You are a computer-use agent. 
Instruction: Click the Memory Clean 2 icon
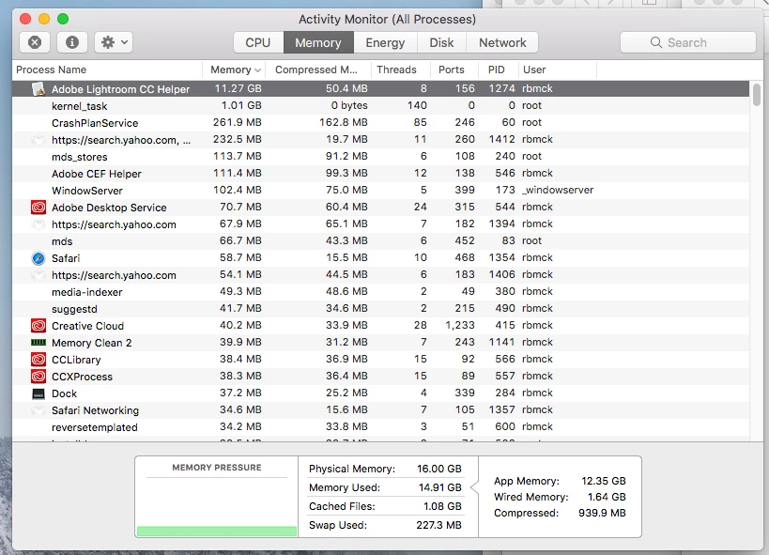pos(38,343)
